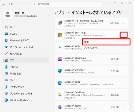Open the アクセシビリティ settings page
The image size is (134, 112).
pos(26,87)
